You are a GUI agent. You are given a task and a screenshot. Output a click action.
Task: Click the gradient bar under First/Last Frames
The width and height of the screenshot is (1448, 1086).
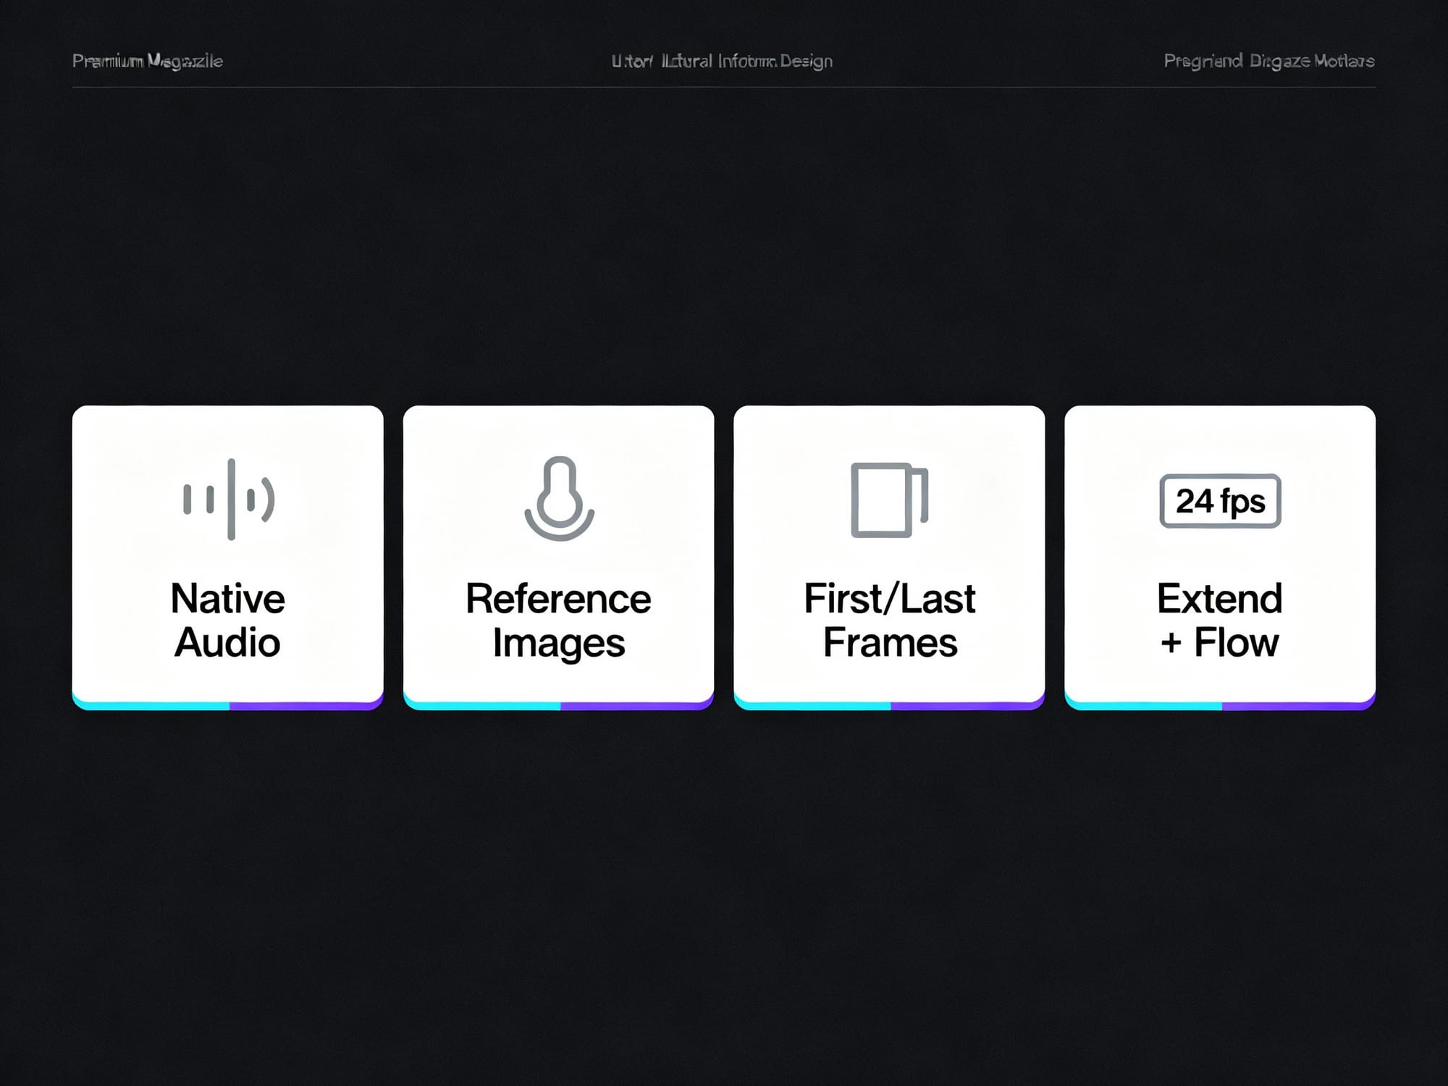tap(889, 704)
